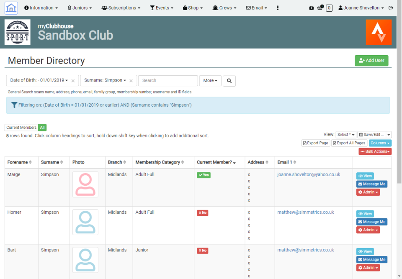This screenshot has height=279, width=402.
Task: Open the shopping basket icon
Action: point(320,8)
